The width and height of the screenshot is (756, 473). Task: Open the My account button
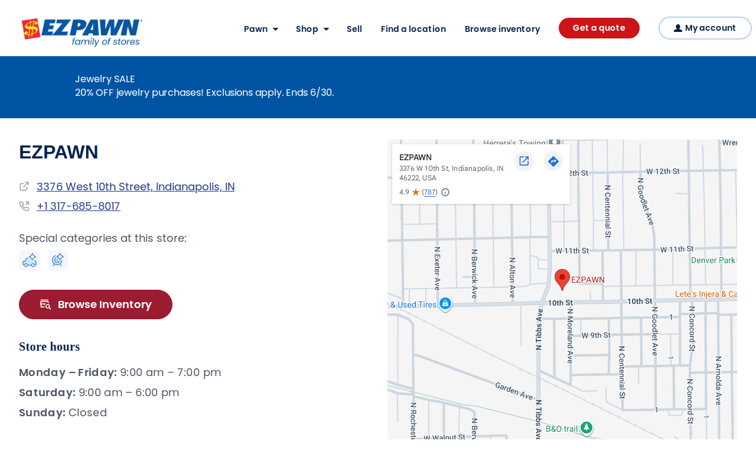(705, 28)
